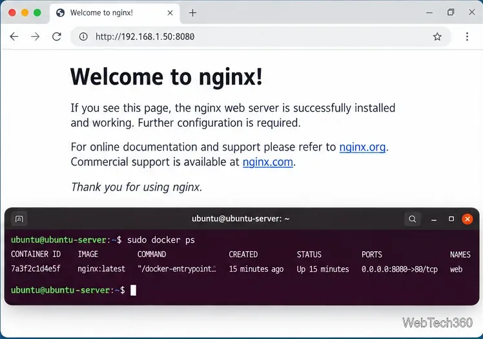This screenshot has height=339, width=483.
Task: Click the tab's globe favicon
Action: pos(61,13)
